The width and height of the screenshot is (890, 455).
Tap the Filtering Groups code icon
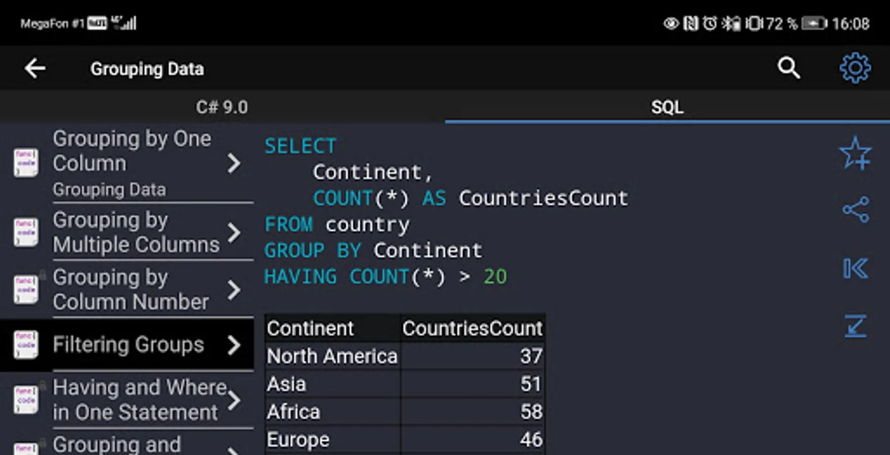(x=26, y=344)
